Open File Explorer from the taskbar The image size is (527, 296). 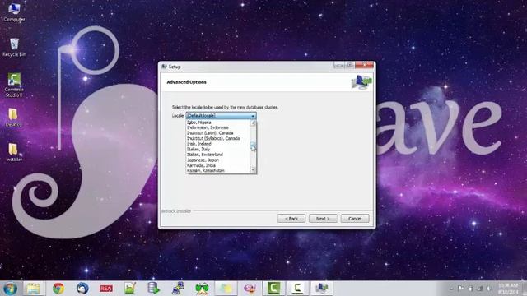(x=33, y=289)
